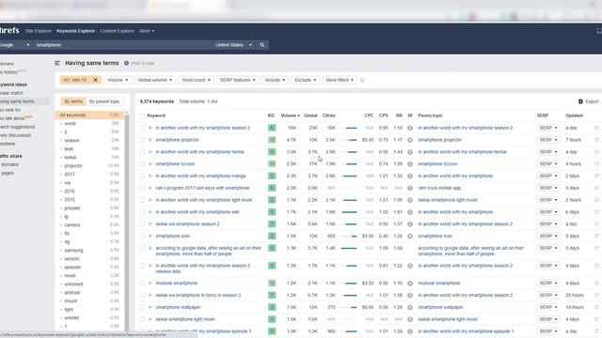The image size is (602, 338).
Task: Add modular smartphone keyword with plus icon
Action: click(150, 284)
